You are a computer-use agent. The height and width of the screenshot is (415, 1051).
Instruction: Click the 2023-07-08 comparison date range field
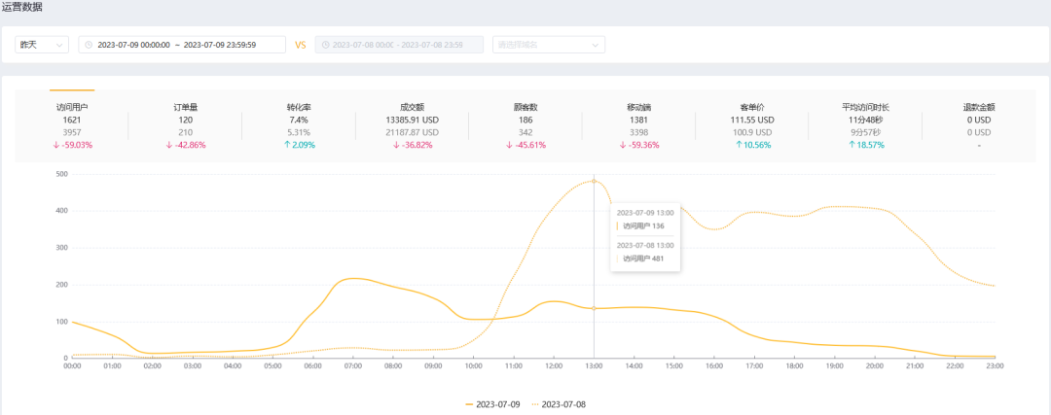[399, 45]
